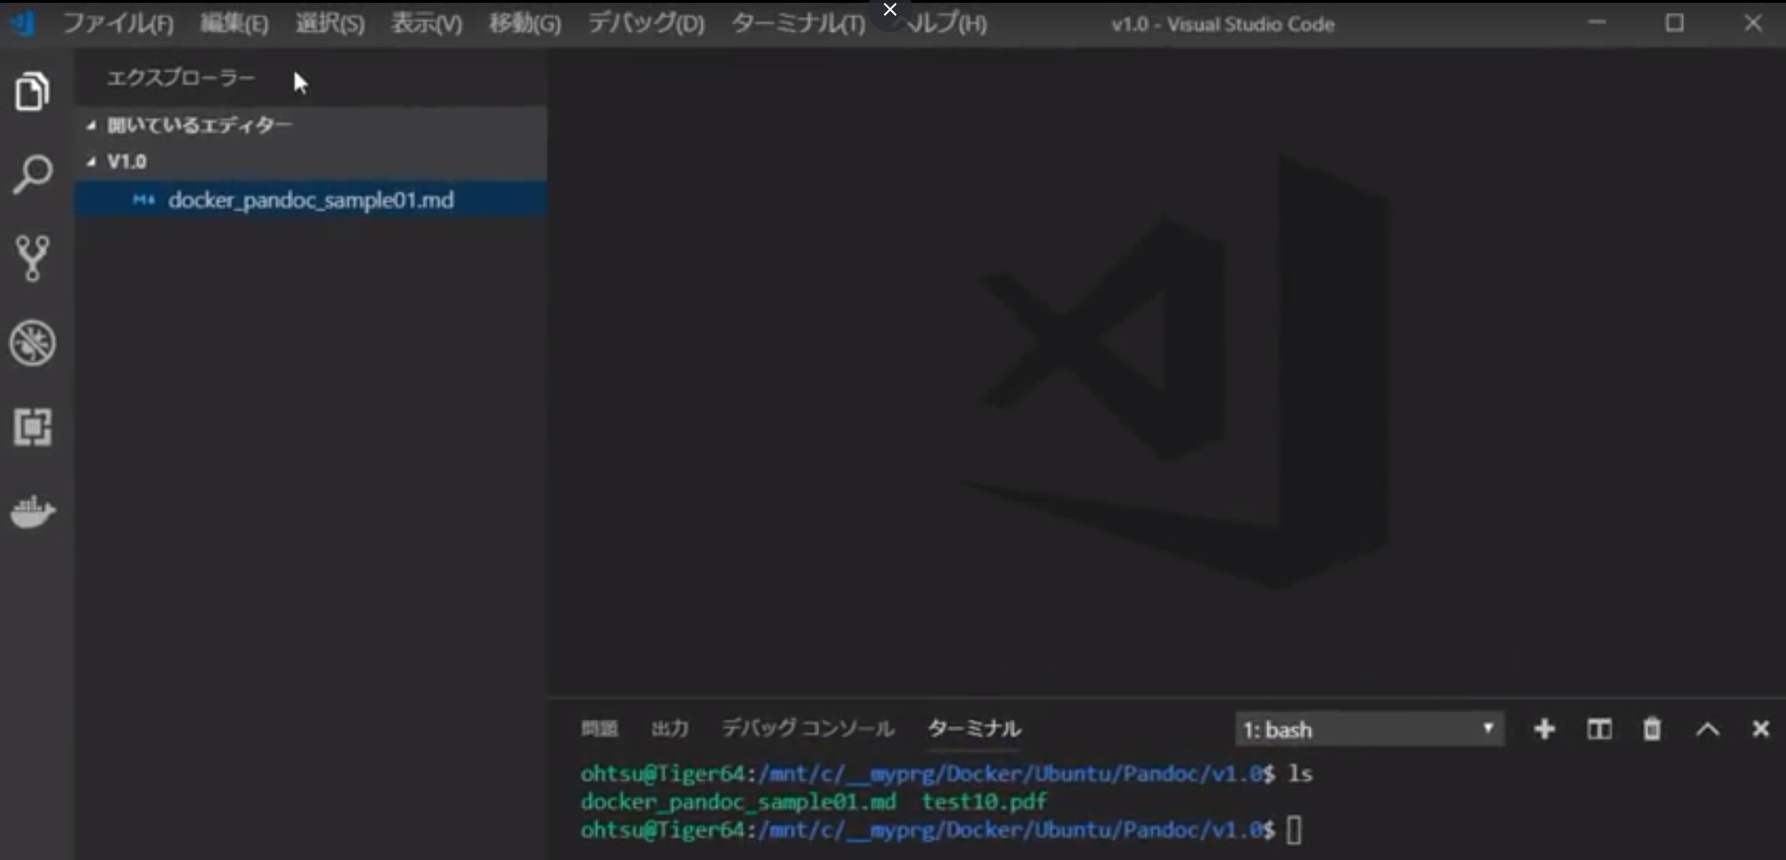Open the Extensions view icon
The height and width of the screenshot is (860, 1786).
click(33, 427)
